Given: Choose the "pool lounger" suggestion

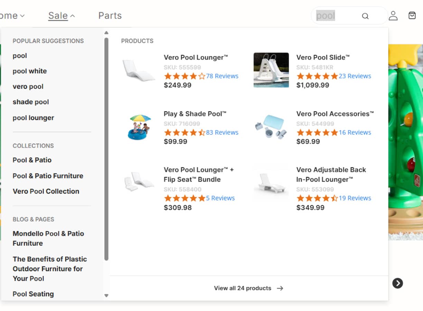Looking at the screenshot, I should point(34,118).
